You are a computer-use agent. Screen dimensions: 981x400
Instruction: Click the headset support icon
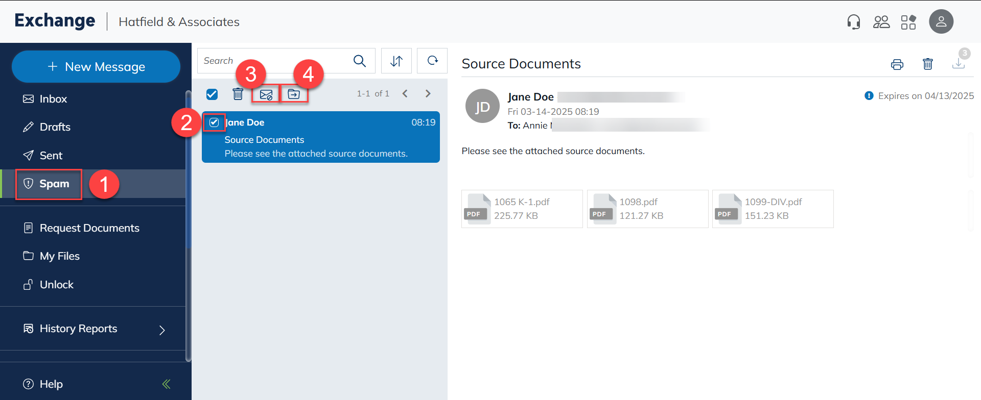click(x=853, y=22)
